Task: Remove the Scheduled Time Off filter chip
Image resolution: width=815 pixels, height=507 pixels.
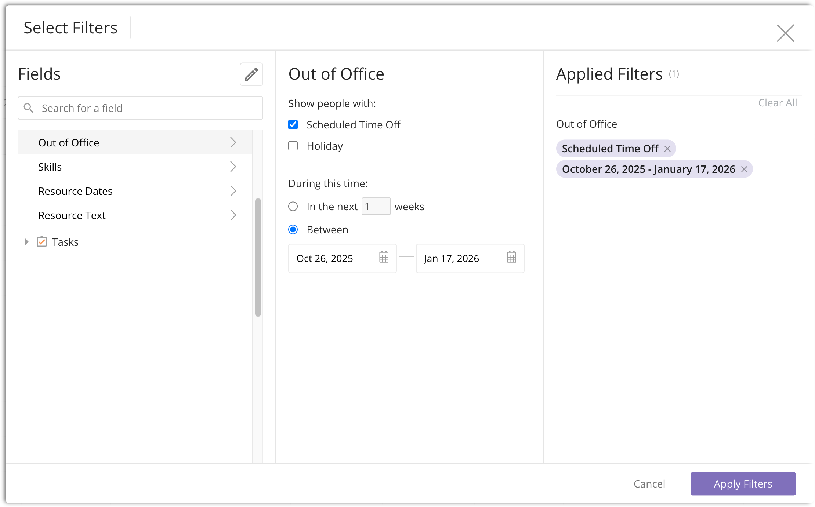Action: pos(667,149)
